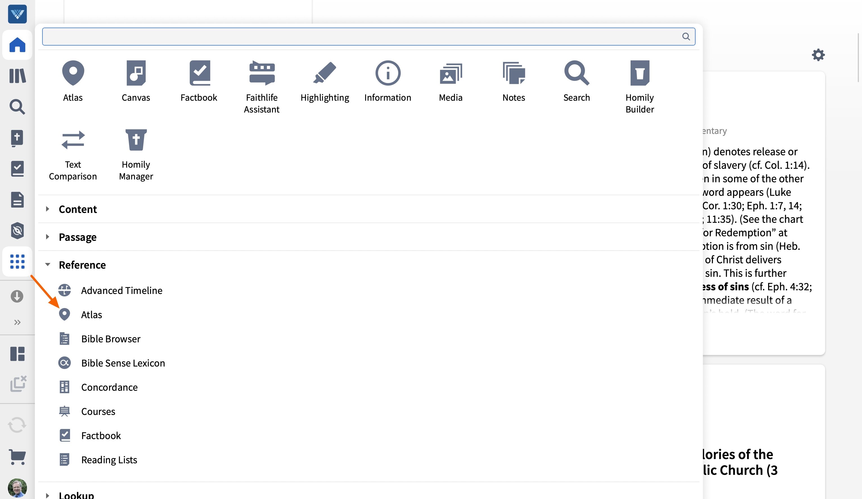Open the Atlas tool
Viewport: 862px width, 499px height.
(73, 80)
